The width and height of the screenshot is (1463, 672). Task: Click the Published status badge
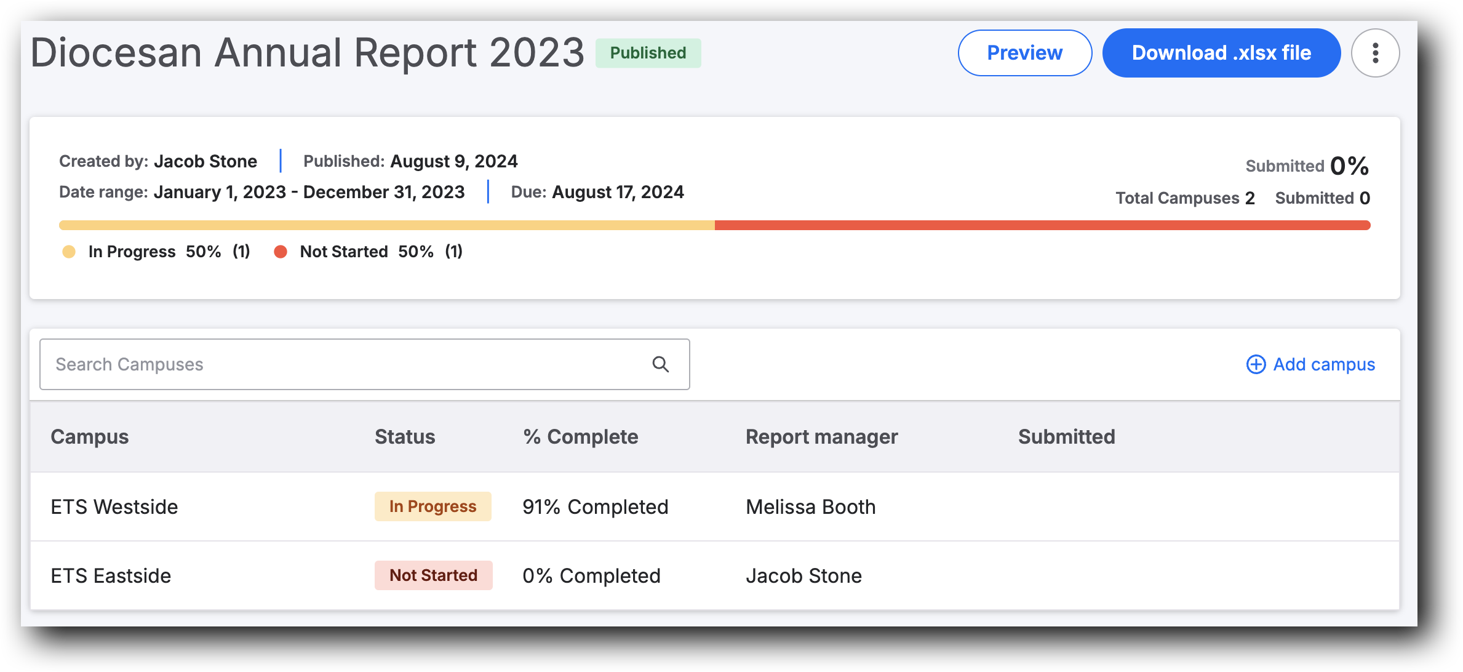(647, 53)
